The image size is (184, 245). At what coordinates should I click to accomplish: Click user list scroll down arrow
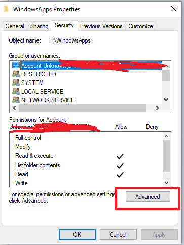coord(166,100)
